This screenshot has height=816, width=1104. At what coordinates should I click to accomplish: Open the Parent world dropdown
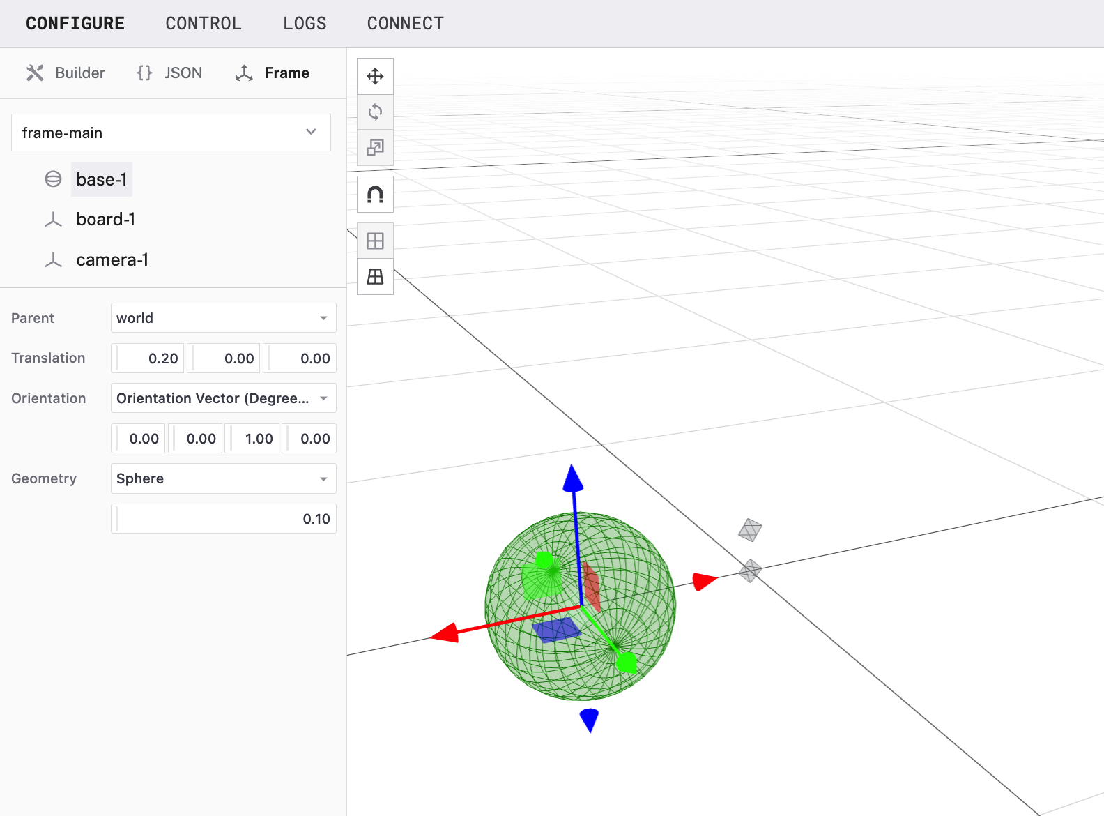coord(223,318)
